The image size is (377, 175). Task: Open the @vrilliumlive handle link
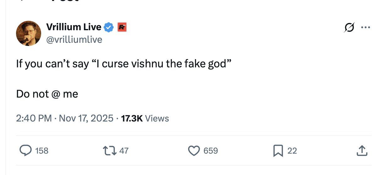click(x=74, y=40)
